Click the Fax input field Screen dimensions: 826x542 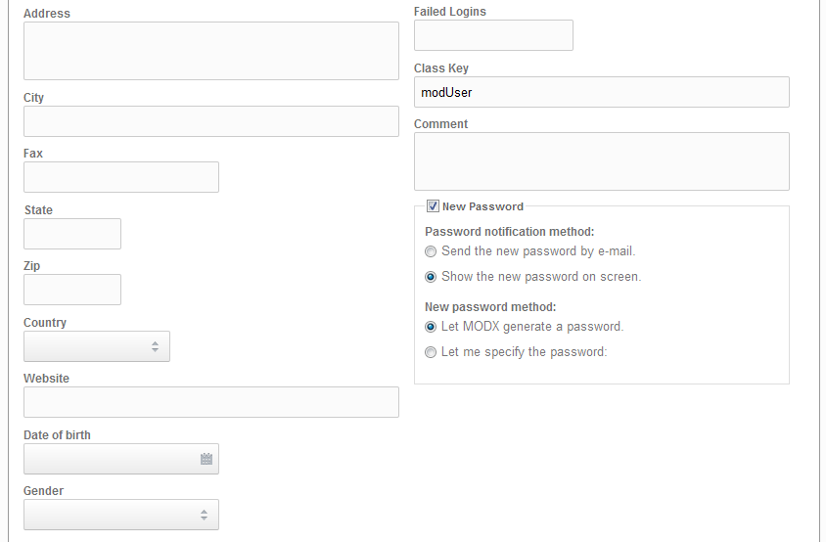(x=120, y=177)
